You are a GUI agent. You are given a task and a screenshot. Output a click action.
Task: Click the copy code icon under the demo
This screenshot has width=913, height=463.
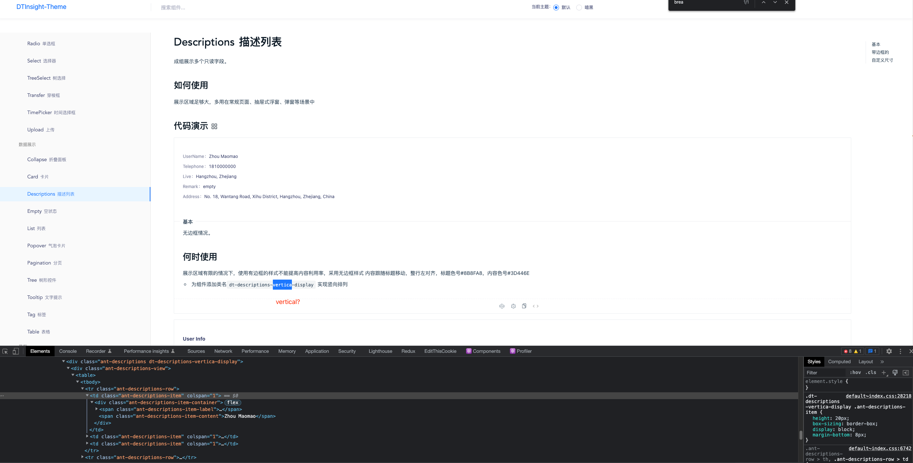524,306
